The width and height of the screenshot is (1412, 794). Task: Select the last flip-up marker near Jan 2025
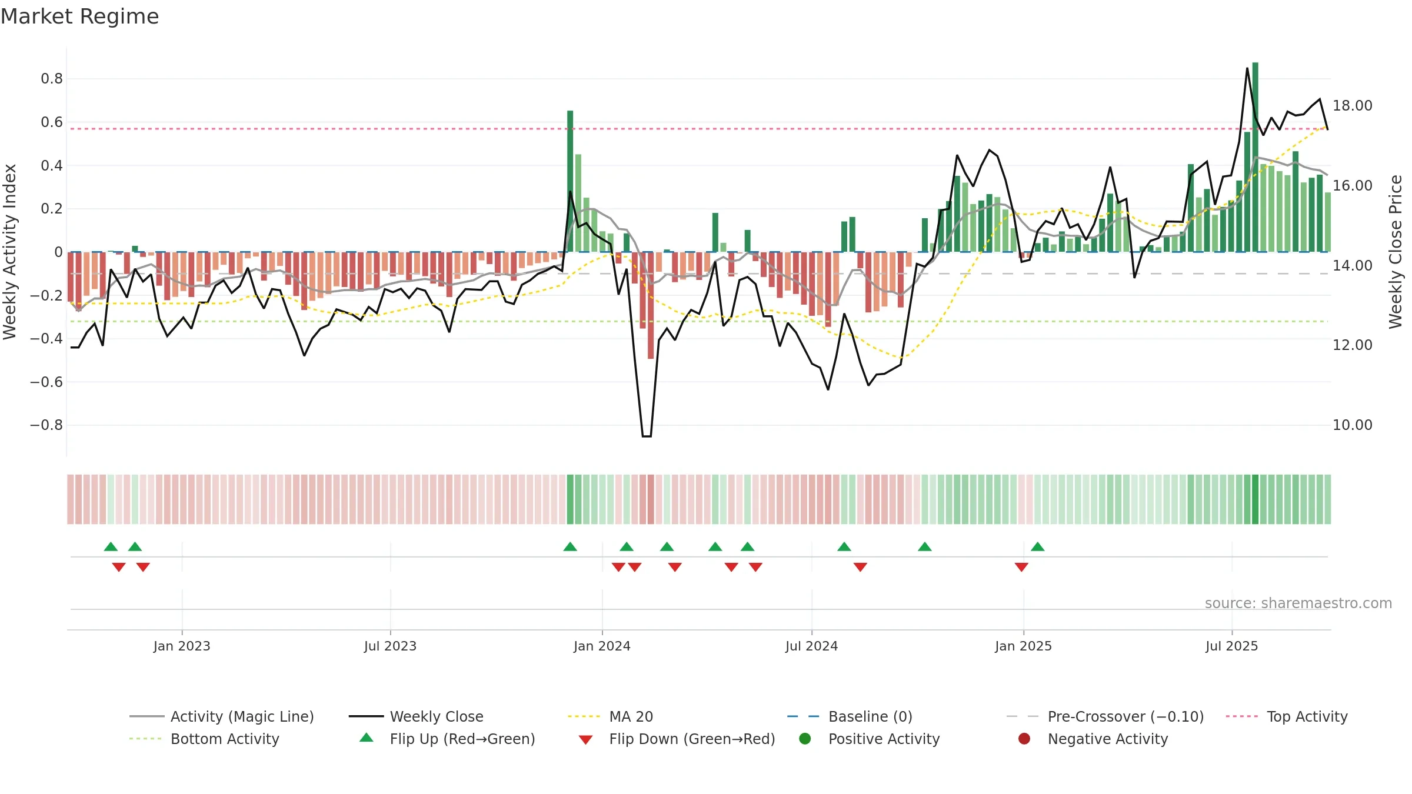pos(1038,547)
